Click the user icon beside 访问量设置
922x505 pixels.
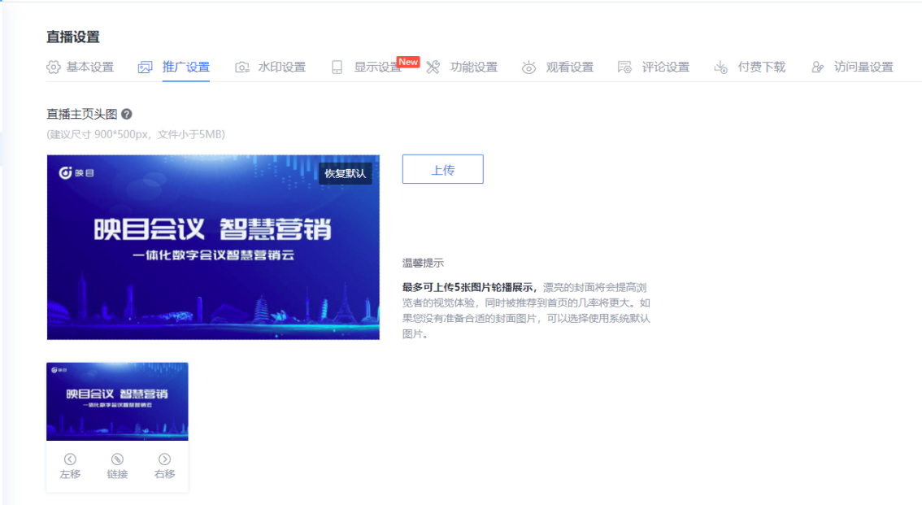point(817,67)
